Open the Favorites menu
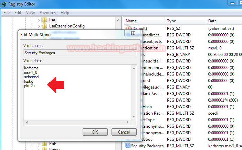Viewport: 242px width, 150px height. [x=48, y=13]
